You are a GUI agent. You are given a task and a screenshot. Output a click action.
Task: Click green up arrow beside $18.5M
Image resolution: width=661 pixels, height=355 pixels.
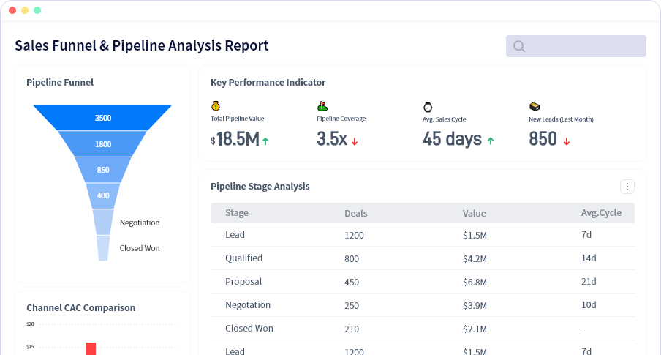(x=265, y=141)
